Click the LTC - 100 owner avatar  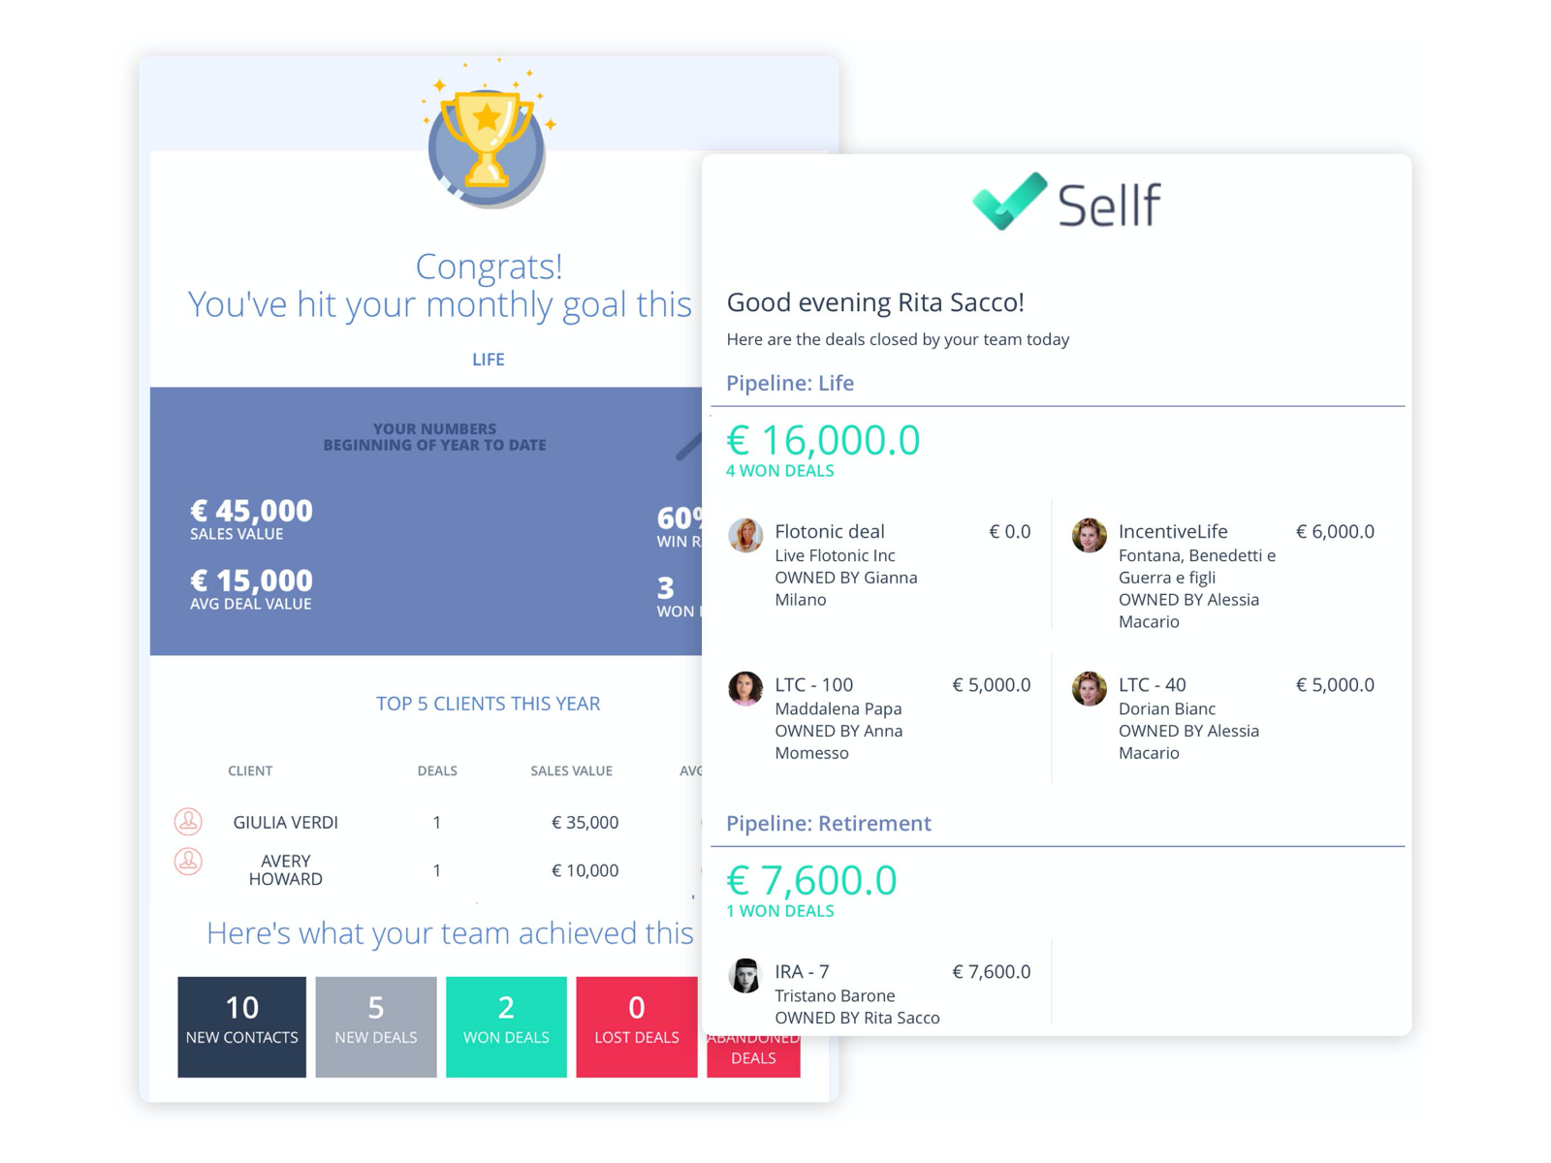[745, 688]
